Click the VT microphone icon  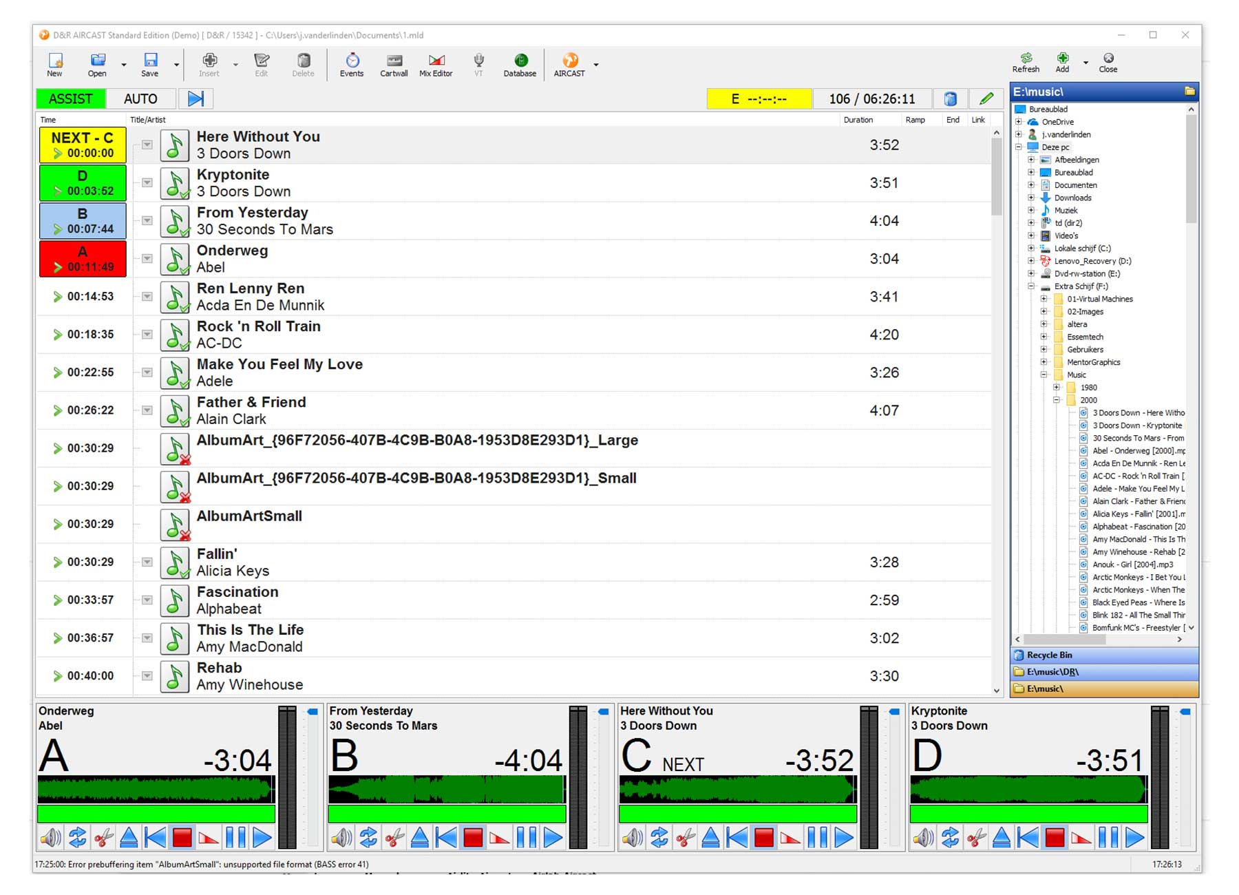[478, 65]
